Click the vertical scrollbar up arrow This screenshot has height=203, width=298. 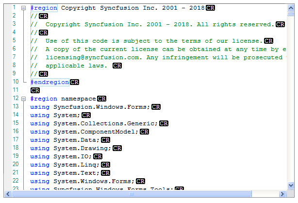coord(291,8)
